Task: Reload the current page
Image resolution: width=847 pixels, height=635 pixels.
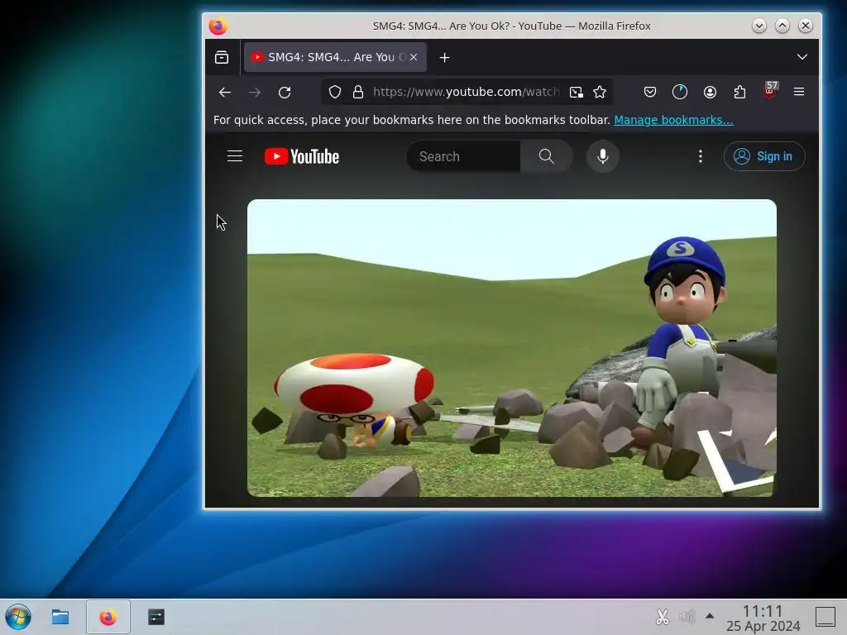Action: coord(285,93)
